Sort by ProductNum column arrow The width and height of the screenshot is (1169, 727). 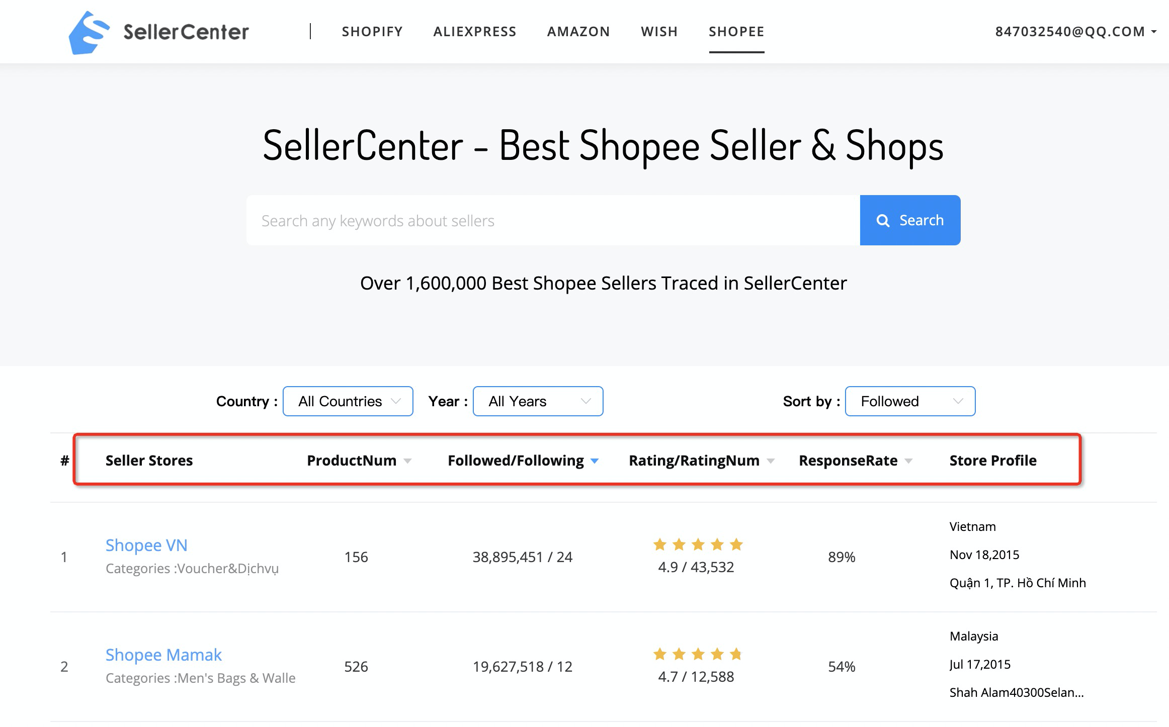pos(408,461)
